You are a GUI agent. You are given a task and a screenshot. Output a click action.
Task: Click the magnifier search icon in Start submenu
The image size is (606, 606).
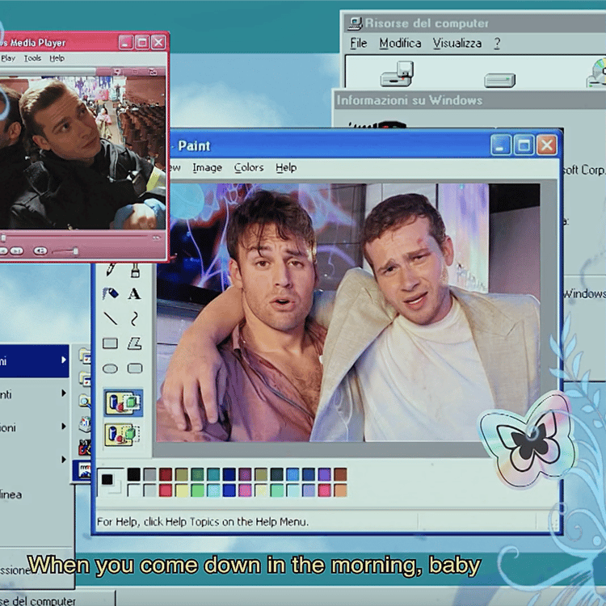tap(85, 401)
